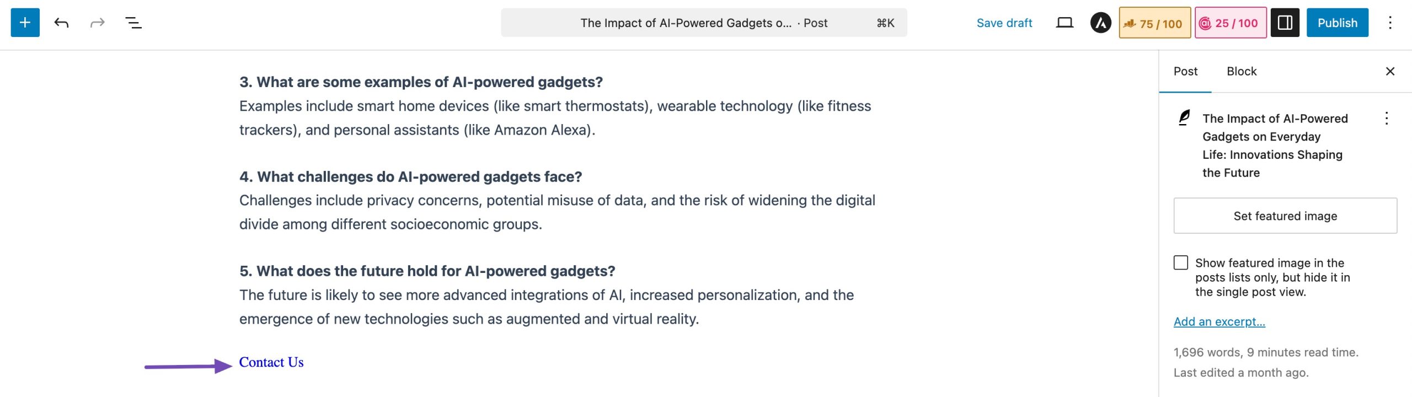Click the Publish button
The height and width of the screenshot is (397, 1412).
point(1337,23)
